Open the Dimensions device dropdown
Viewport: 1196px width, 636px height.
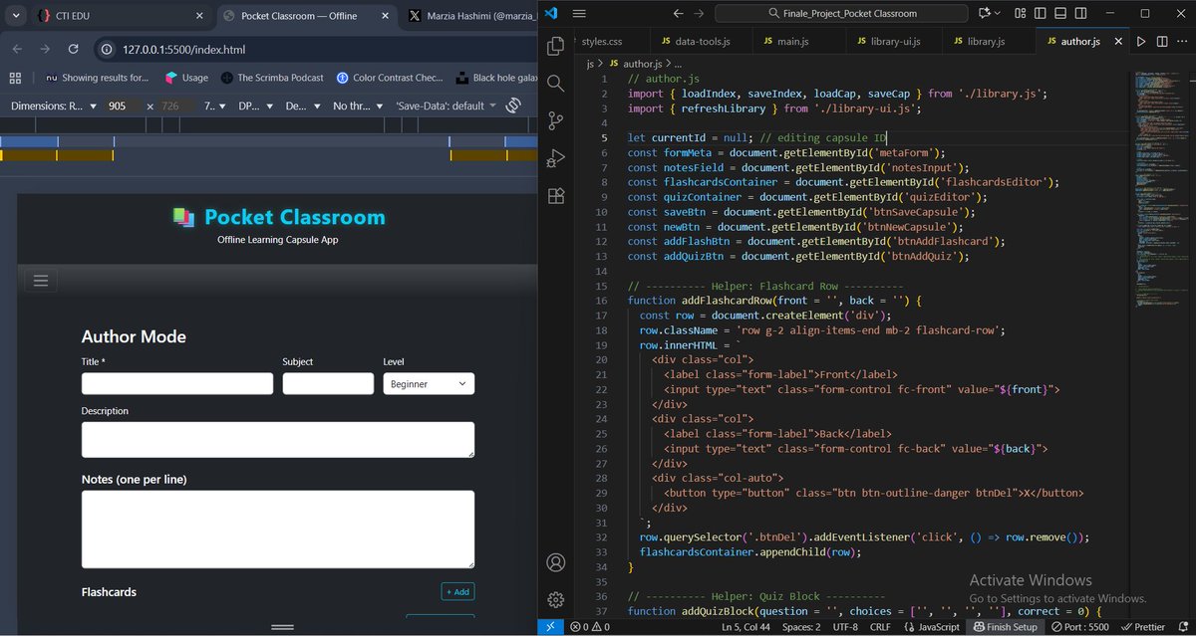pyautogui.click(x=54, y=106)
